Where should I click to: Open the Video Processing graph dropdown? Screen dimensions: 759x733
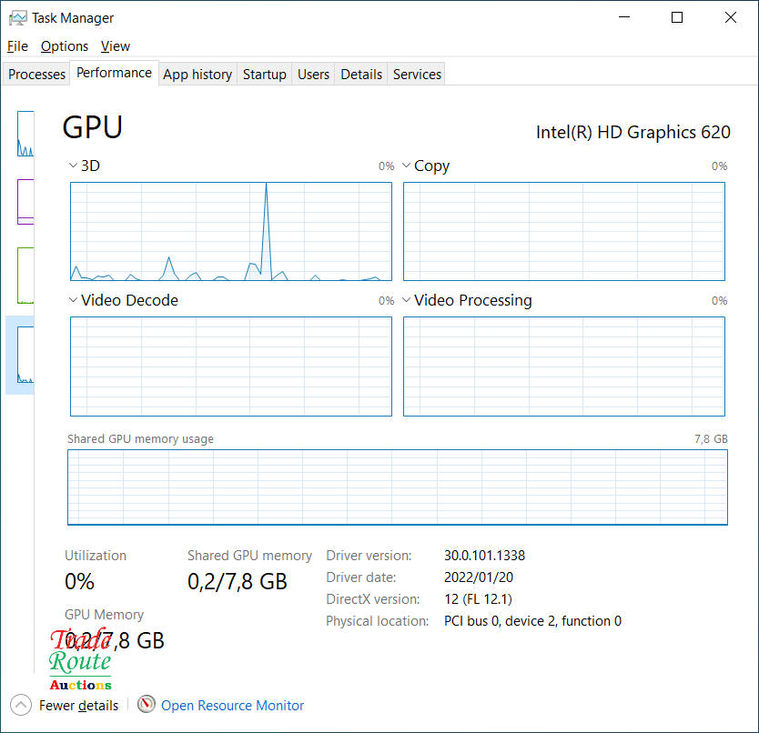coord(407,300)
